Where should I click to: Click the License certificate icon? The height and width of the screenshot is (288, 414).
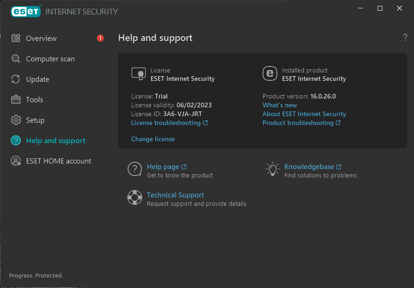pos(138,74)
